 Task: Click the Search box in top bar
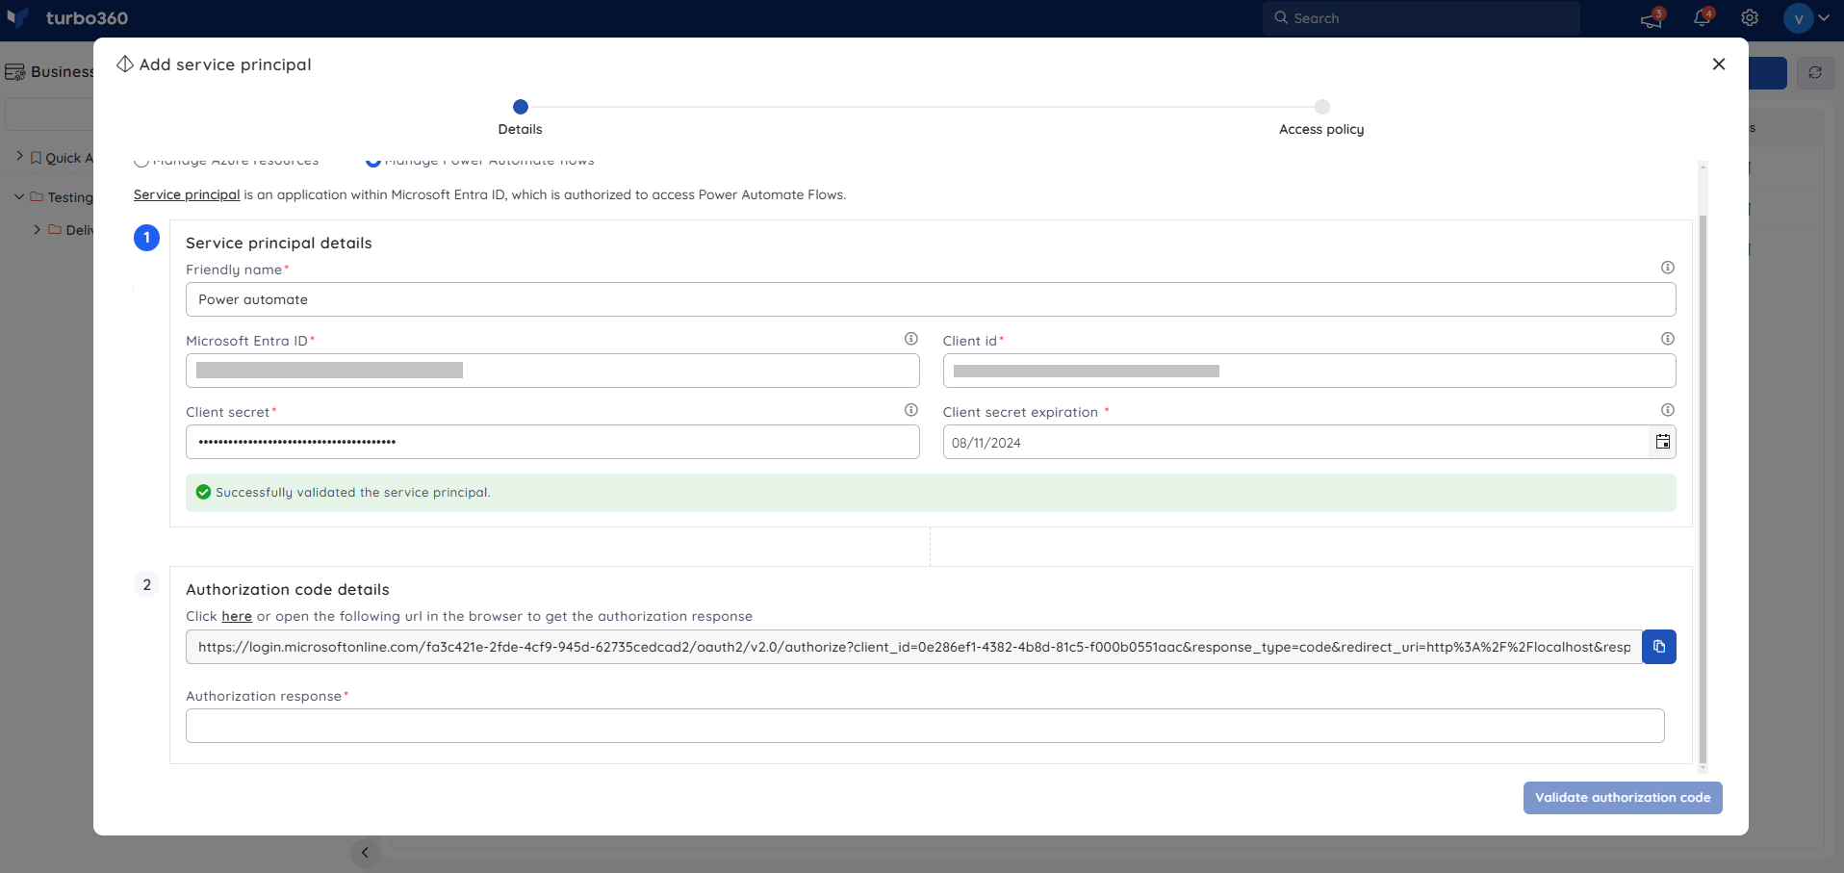pos(1421,18)
